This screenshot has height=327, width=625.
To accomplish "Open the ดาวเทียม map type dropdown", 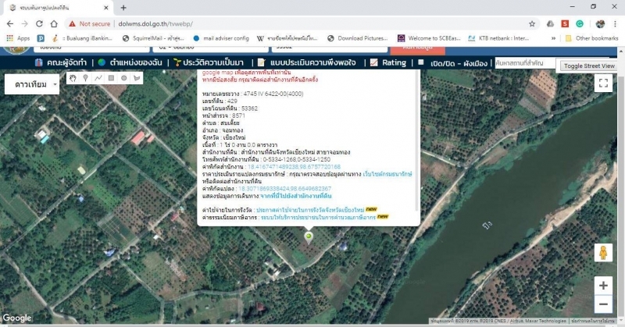I will 32,84.
